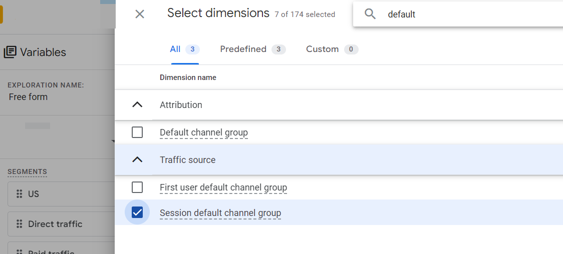Image resolution: width=563 pixels, height=254 pixels.
Task: Collapse the Traffic source section
Action: (x=137, y=160)
